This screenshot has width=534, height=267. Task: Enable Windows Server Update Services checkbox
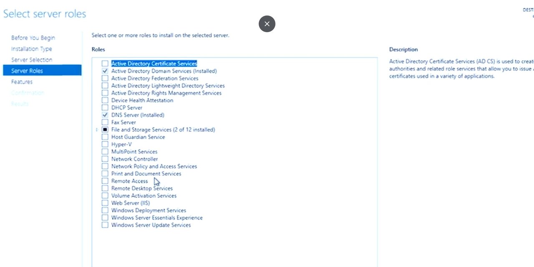click(x=105, y=225)
